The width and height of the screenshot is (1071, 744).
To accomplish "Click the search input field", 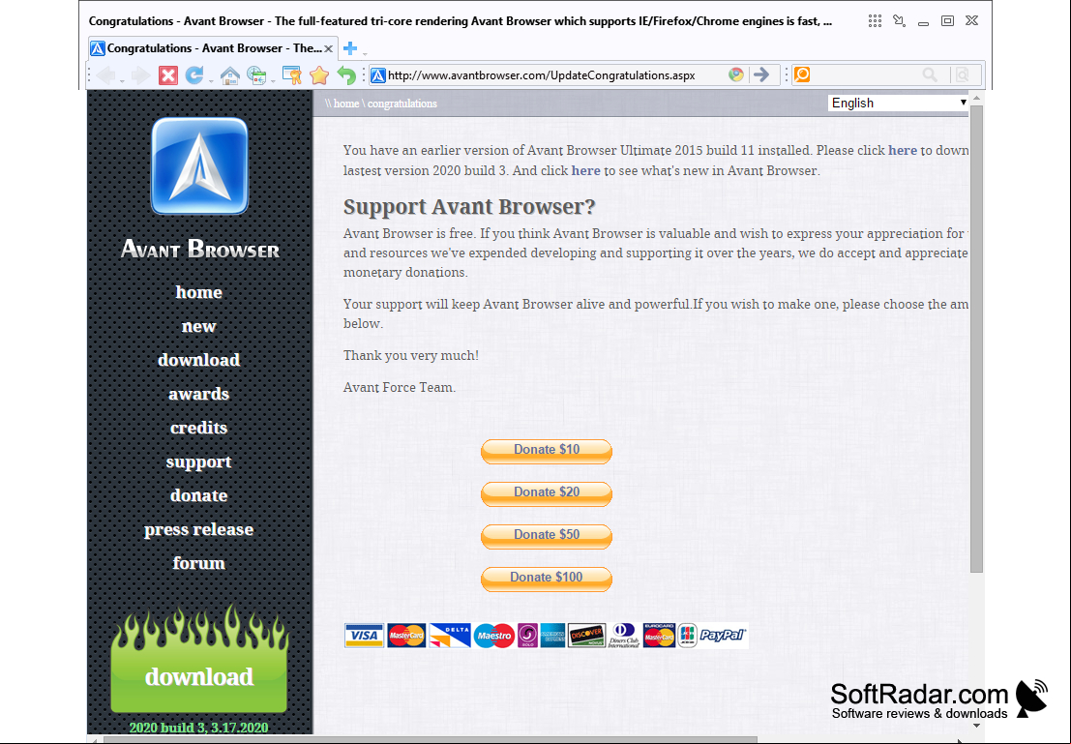I will coord(864,75).
